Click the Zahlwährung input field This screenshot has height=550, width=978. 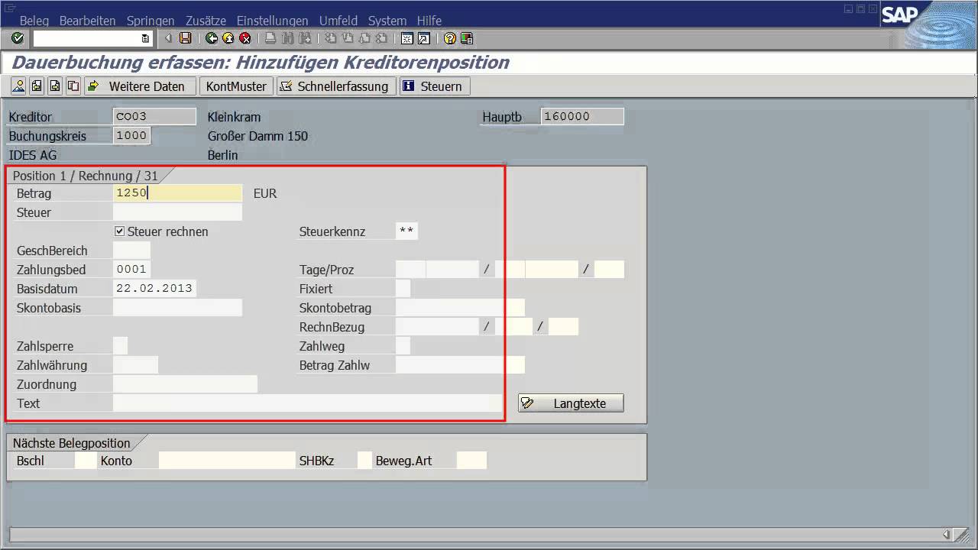tap(135, 365)
